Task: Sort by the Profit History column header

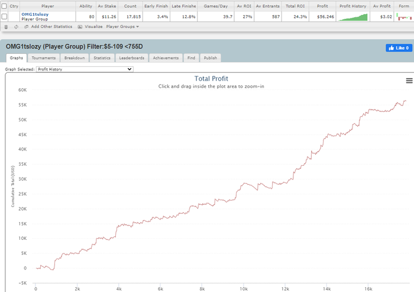Action: click(x=352, y=6)
